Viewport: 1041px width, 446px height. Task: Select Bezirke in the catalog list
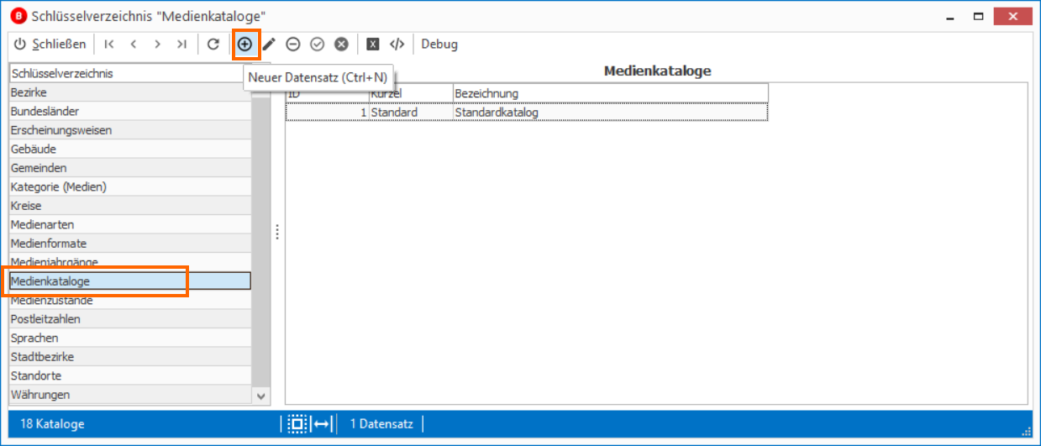pyautogui.click(x=129, y=92)
